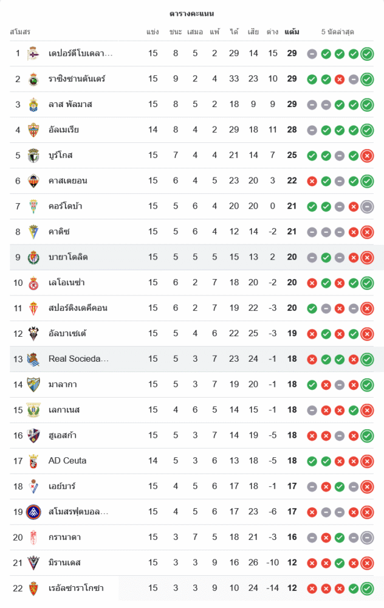Click the ชนะ column header
The image size is (384, 608).
point(176,32)
